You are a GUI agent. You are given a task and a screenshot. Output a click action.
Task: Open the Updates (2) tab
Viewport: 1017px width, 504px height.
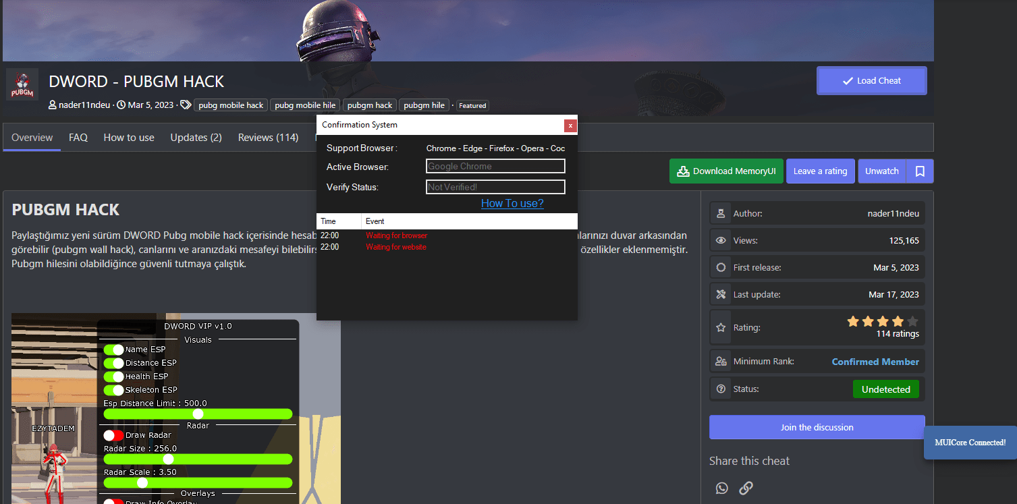point(196,137)
